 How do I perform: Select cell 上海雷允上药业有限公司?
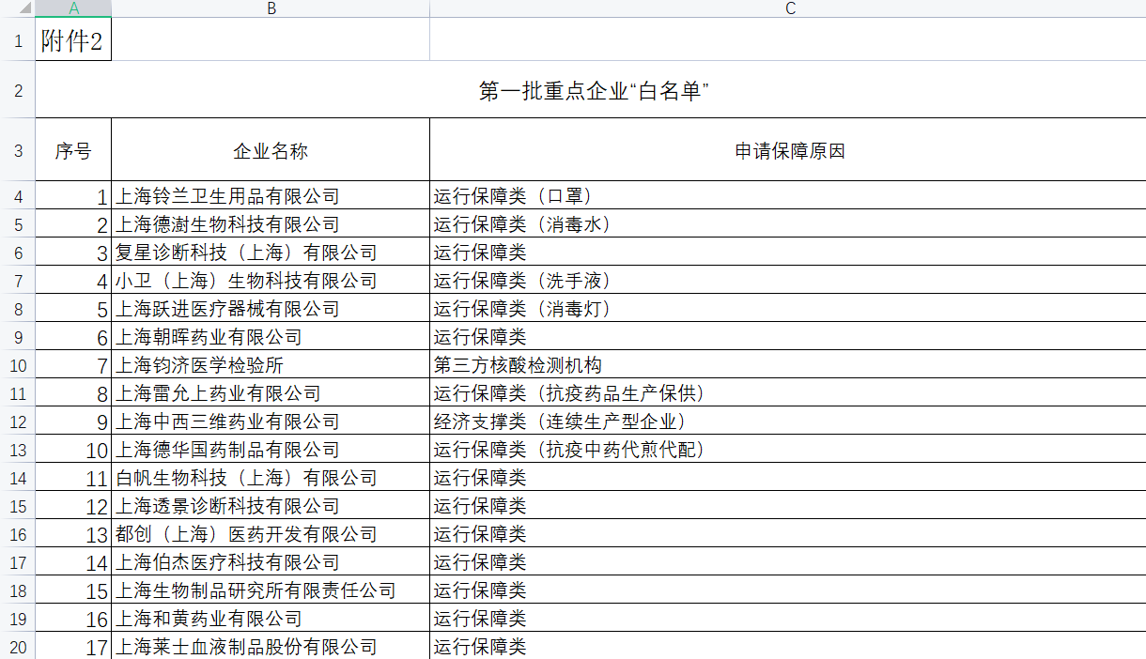pos(271,393)
